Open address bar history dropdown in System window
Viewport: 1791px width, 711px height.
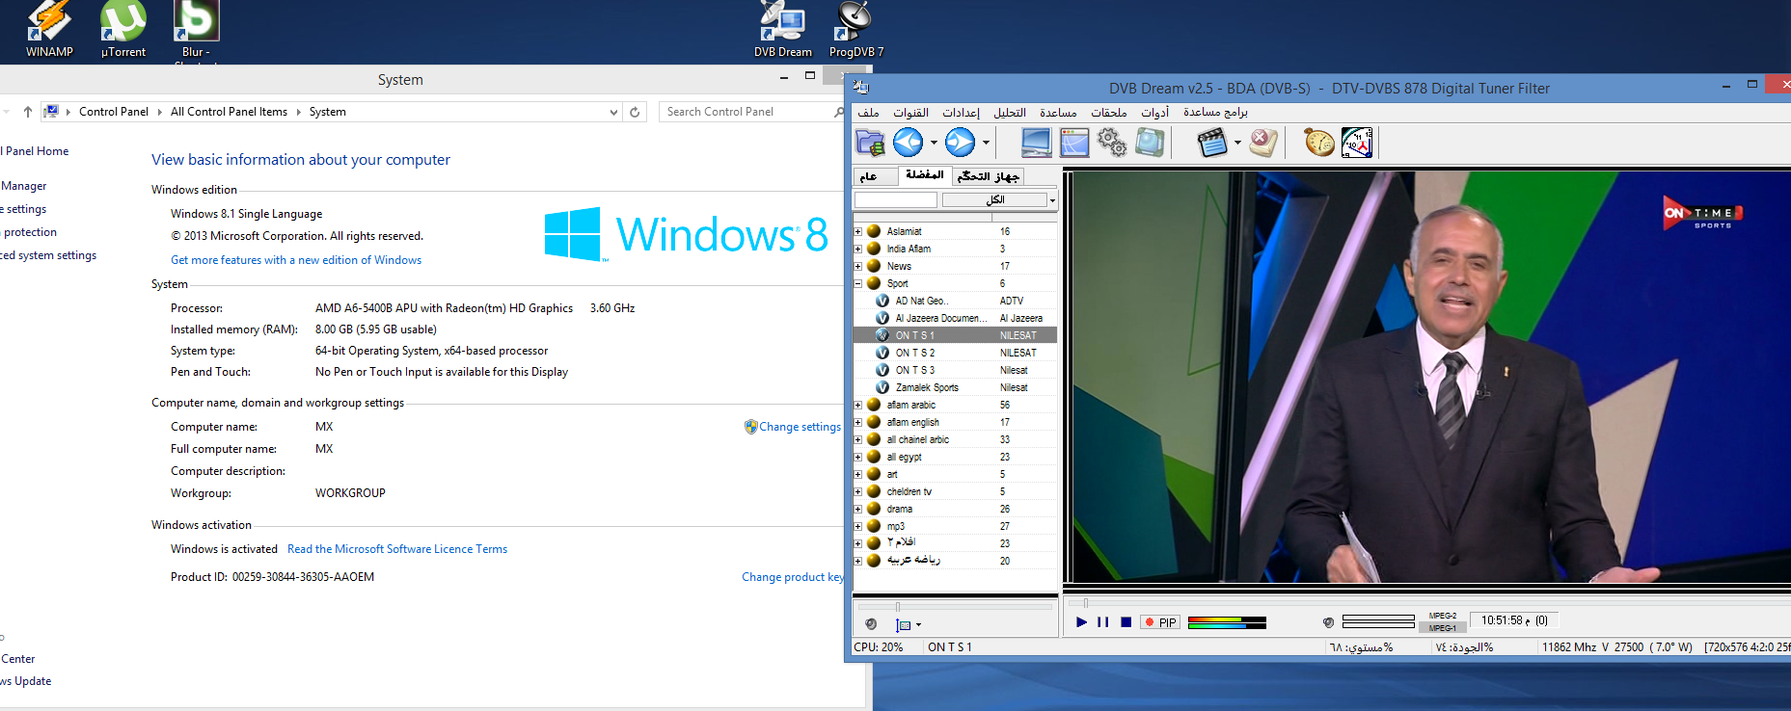click(x=613, y=112)
